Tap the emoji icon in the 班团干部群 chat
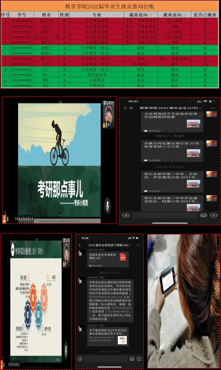The image size is (221, 370). pyautogui.click(x=132, y=359)
